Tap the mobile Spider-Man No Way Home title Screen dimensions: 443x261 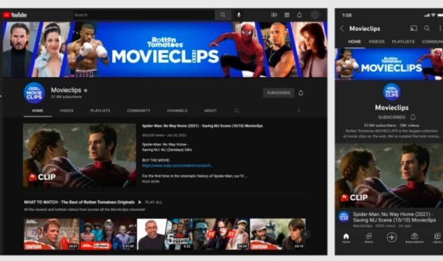click(395, 217)
